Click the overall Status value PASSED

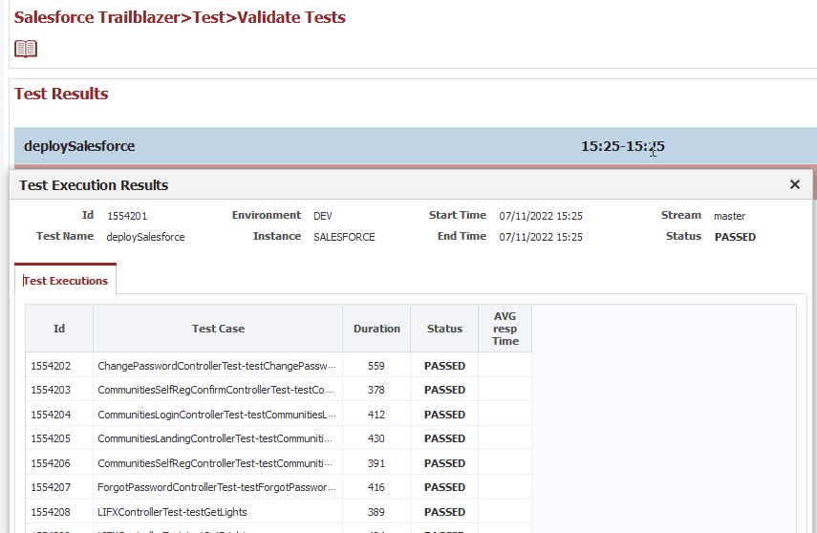click(x=735, y=237)
